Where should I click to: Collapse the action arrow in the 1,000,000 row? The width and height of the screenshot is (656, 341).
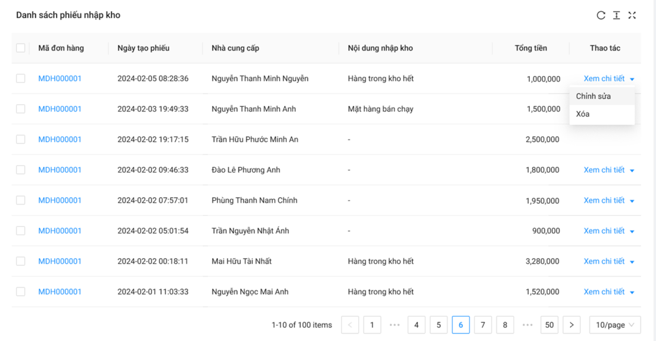click(632, 79)
